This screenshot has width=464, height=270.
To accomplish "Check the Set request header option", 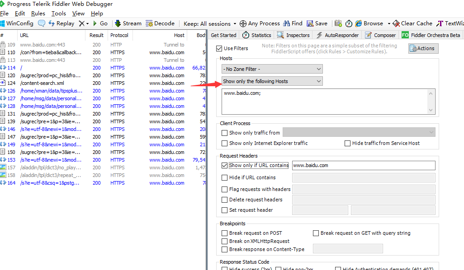I will (225, 210).
